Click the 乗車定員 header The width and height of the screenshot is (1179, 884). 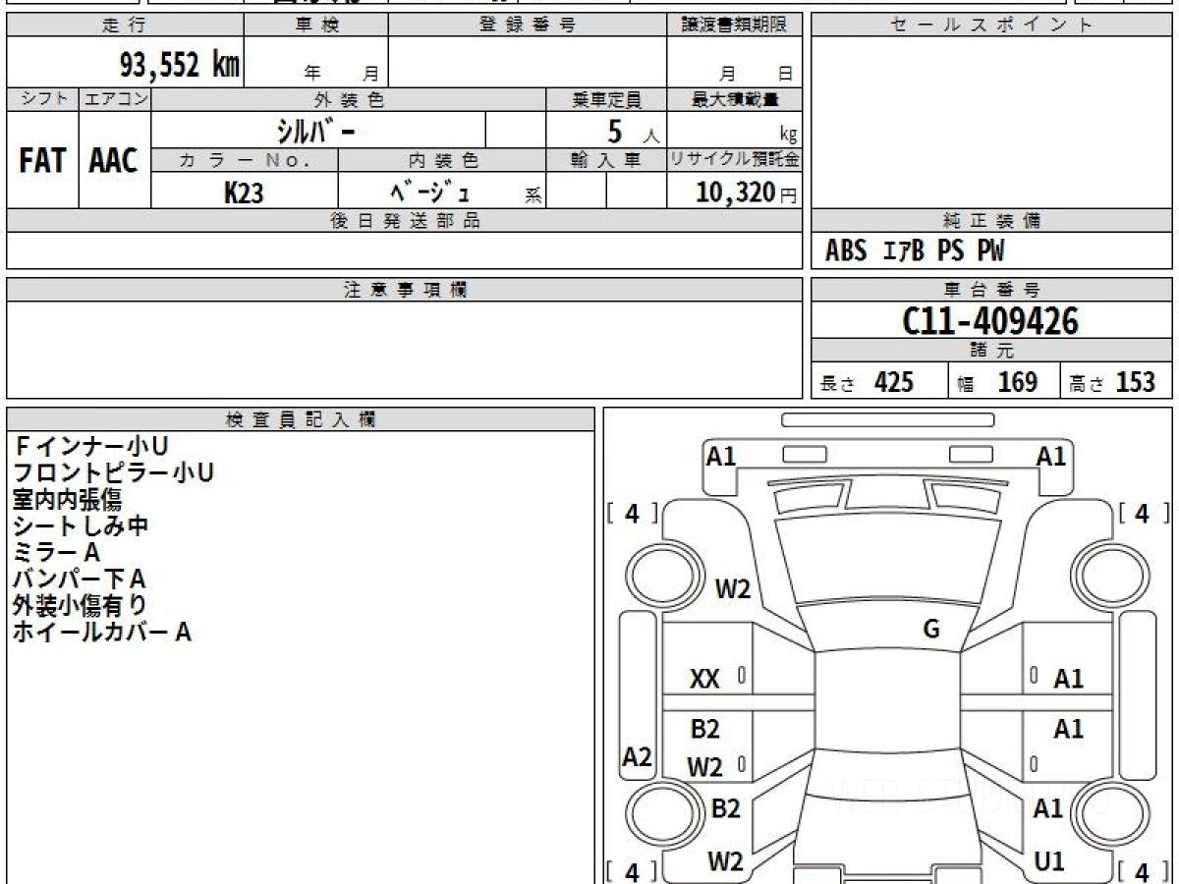(606, 99)
